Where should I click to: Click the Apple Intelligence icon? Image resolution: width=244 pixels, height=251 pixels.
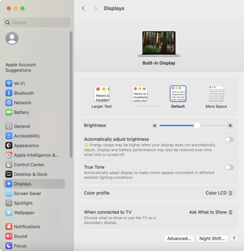click(9, 155)
